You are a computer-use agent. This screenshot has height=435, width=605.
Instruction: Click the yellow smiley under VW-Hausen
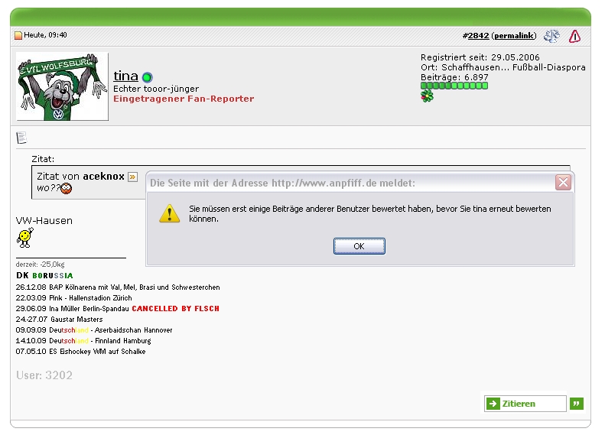point(24,239)
